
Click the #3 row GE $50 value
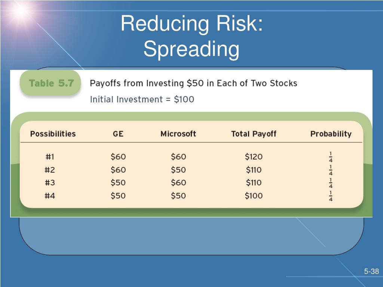pyautogui.click(x=118, y=182)
